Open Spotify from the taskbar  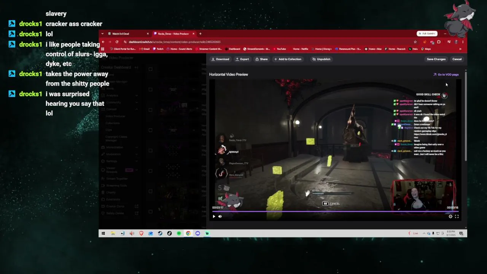pos(179,233)
